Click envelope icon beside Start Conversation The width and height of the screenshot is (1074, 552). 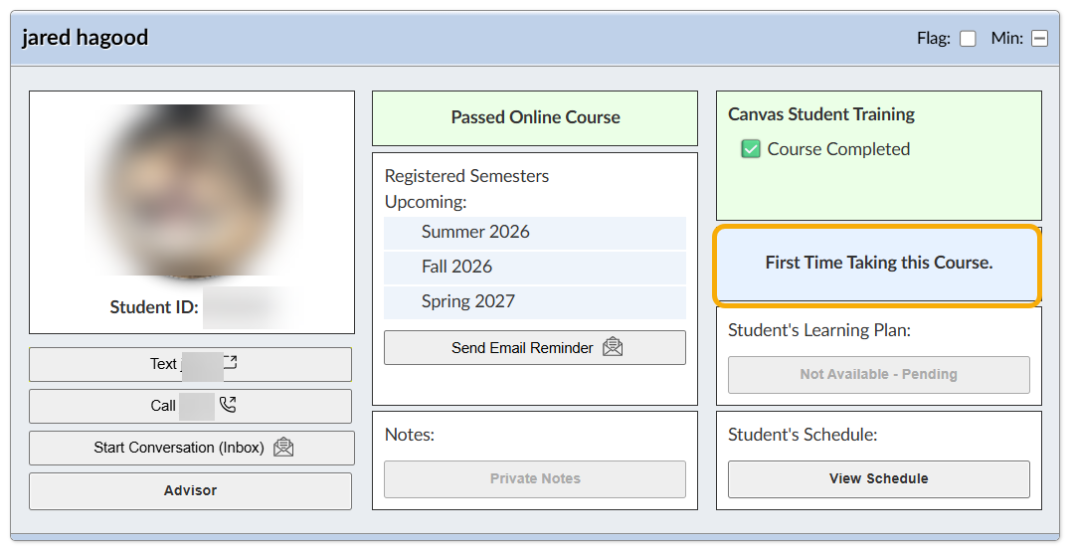click(x=283, y=448)
